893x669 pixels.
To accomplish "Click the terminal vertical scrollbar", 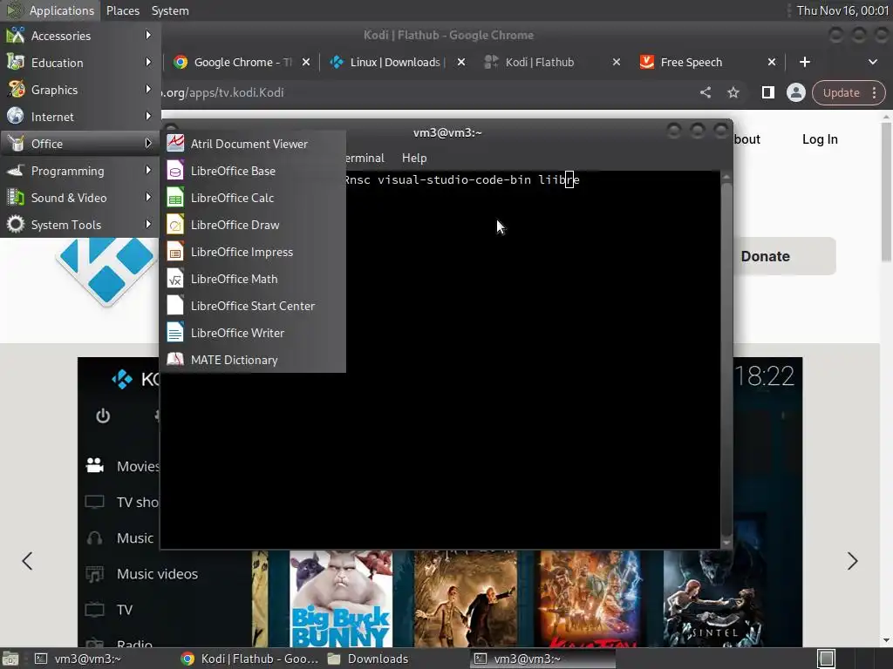I will coord(726,360).
